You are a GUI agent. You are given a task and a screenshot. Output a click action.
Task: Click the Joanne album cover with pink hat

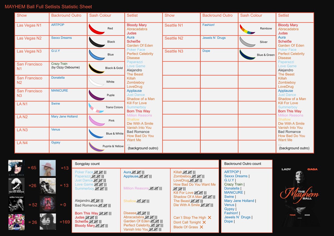click(48, 168)
